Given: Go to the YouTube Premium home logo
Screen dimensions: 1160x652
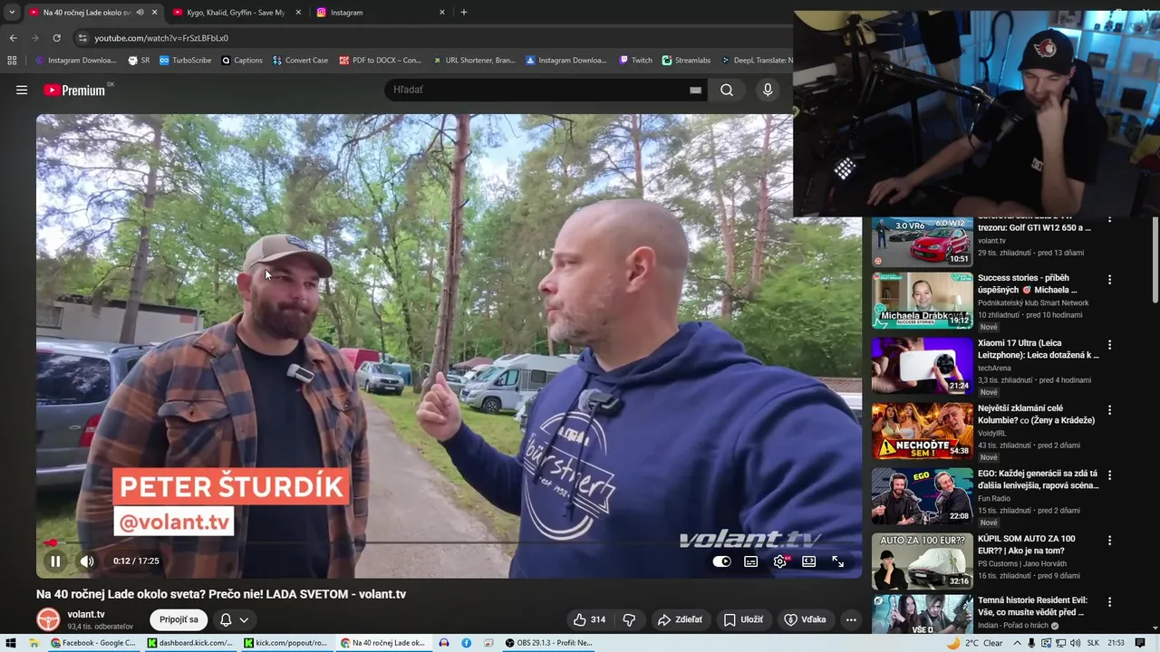Looking at the screenshot, I should click(x=74, y=90).
